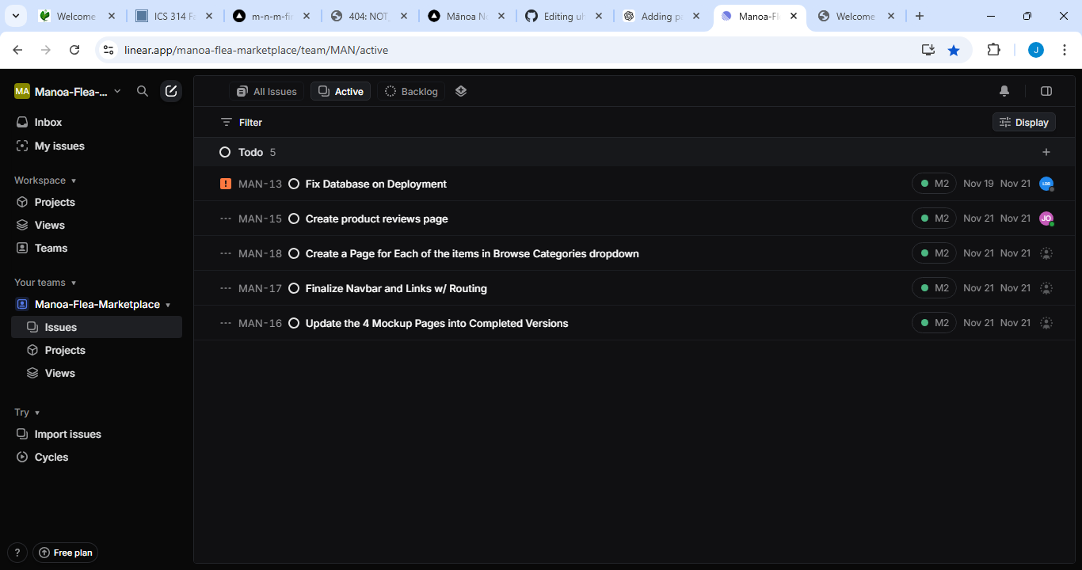The image size is (1082, 570).
Task: Open the Display options dropdown
Action: (1024, 122)
